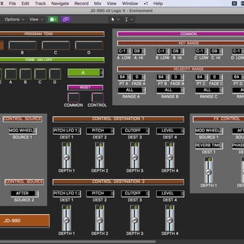Open PITCH LFO 1 Dest 1 menu in Destination 2
Screen dimensions: 244x244
coord(67,193)
